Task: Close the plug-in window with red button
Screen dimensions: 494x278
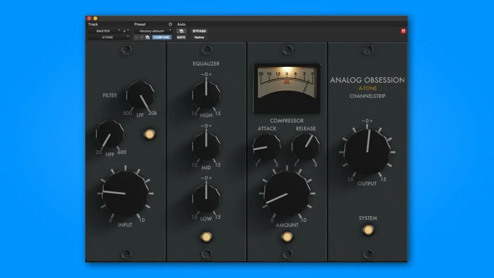Action: point(89,19)
